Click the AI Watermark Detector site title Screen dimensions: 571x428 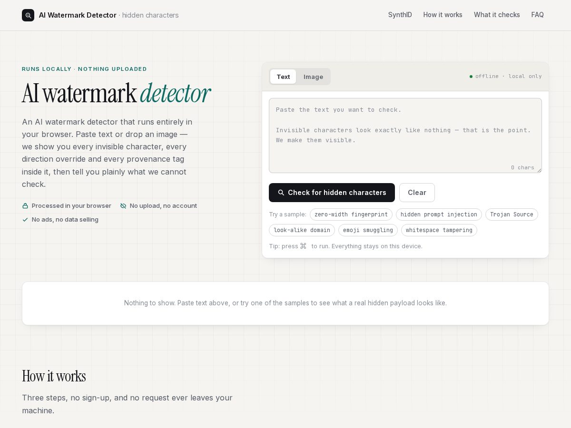[x=78, y=15]
